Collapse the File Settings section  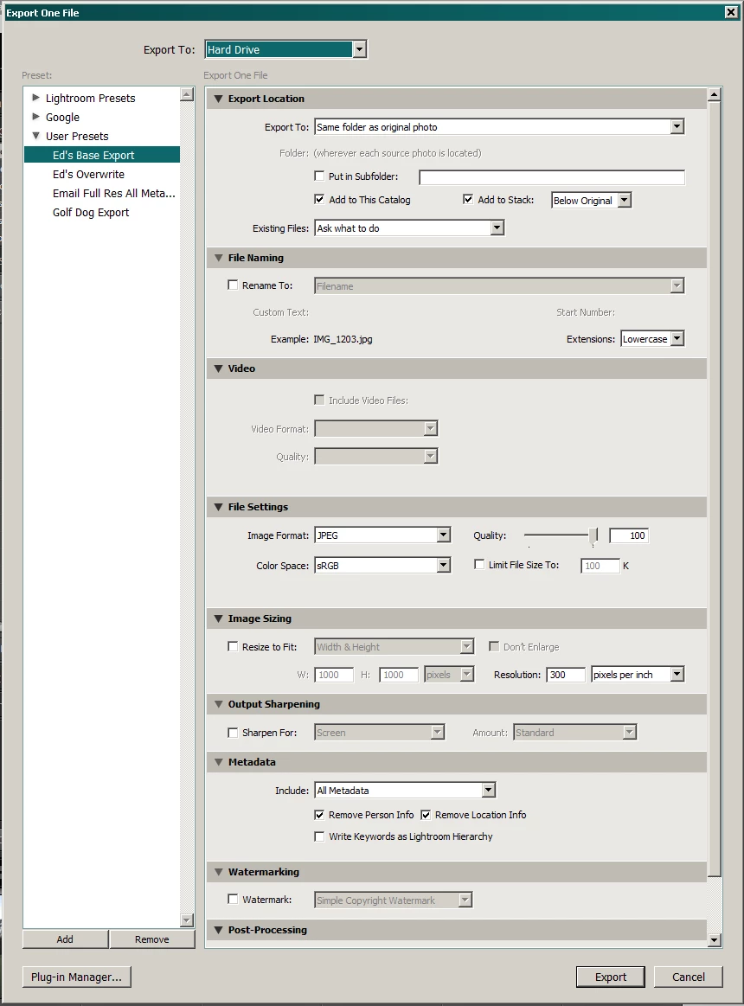click(x=218, y=507)
